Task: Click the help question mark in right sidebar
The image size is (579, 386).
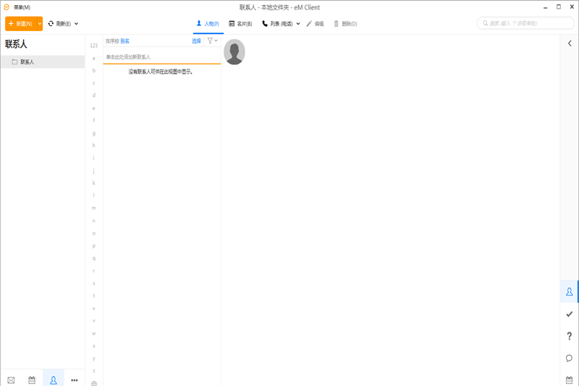Action: (570, 336)
